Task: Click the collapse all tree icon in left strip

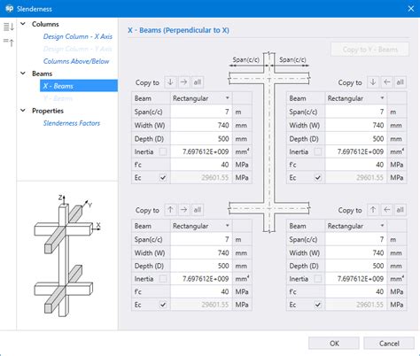Action: (x=9, y=43)
